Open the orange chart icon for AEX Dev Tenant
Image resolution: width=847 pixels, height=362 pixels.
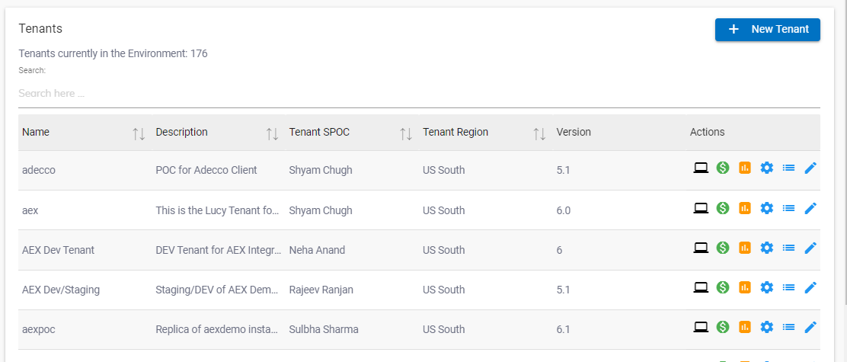pos(745,247)
